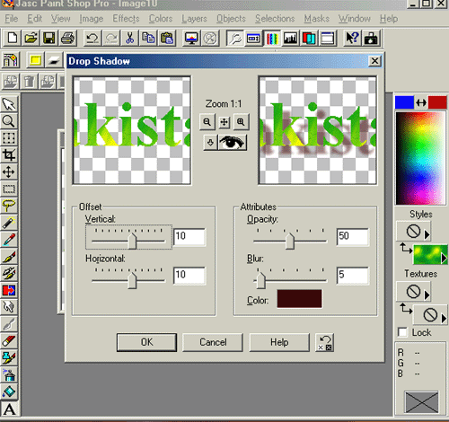Viewport: 449px width, 422px height.
Task: Select the Zoom magnifier tool
Action: 9,121
